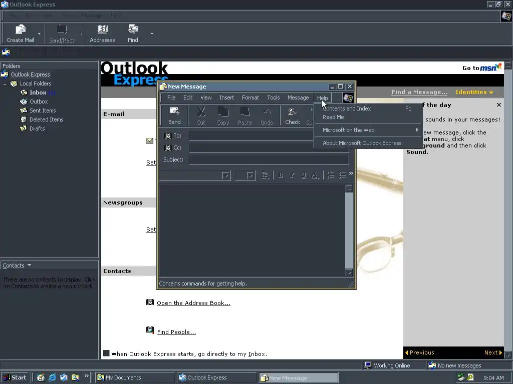Click the Find toolbar icon
This screenshot has height=384, width=513.
pos(133,33)
